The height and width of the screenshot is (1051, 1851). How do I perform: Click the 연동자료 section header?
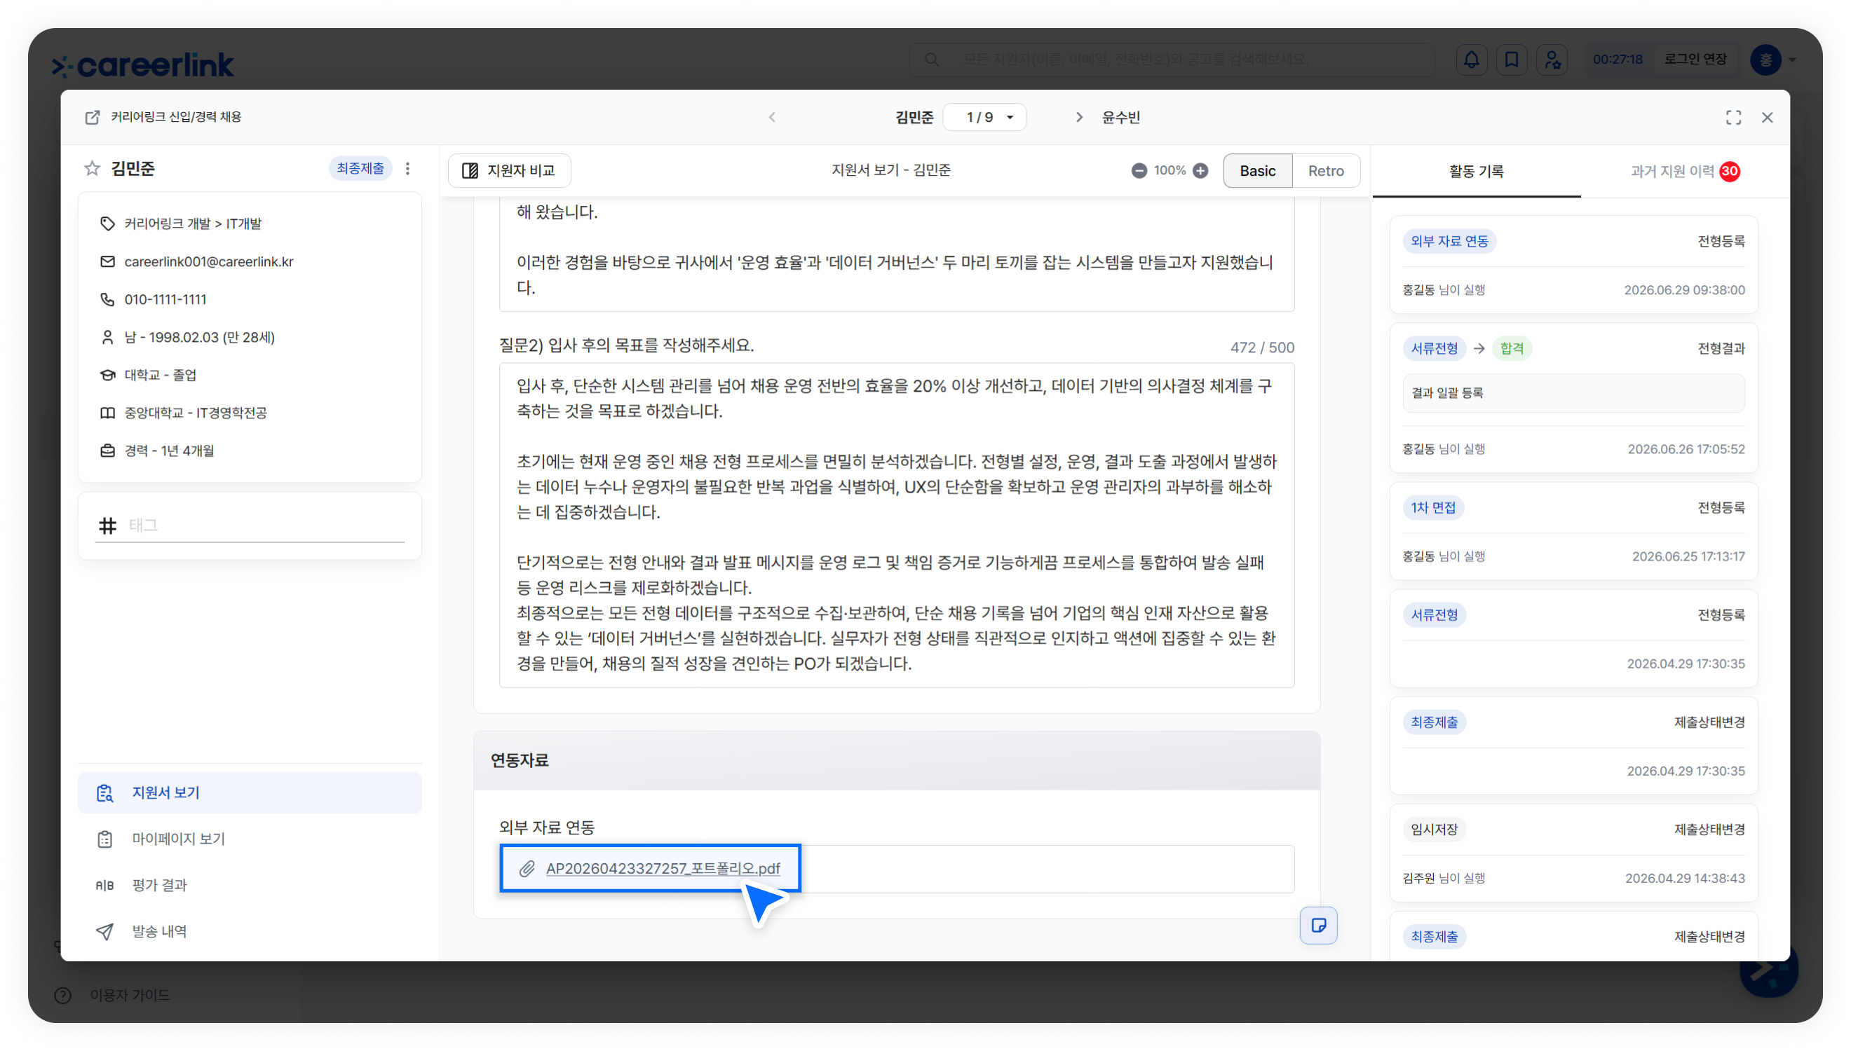[896, 760]
